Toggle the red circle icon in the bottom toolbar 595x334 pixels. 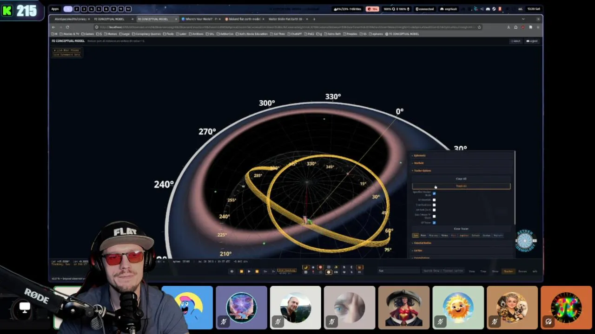pyautogui.click(x=321, y=267)
